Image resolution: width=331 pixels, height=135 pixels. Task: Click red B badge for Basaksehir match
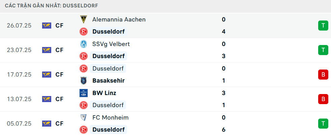click(323, 75)
